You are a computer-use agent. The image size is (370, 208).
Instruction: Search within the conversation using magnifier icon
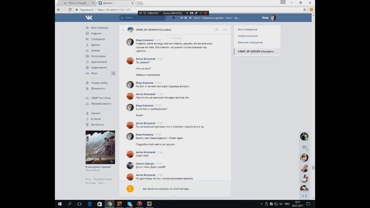coord(217,29)
